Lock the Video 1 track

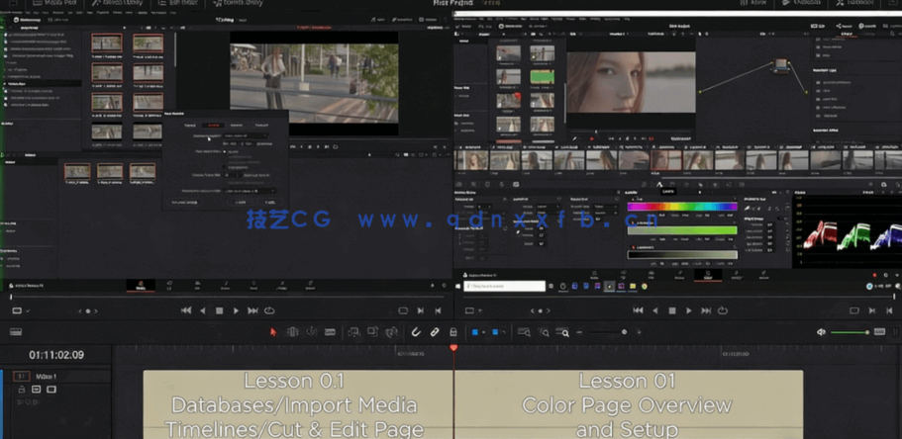[22, 390]
